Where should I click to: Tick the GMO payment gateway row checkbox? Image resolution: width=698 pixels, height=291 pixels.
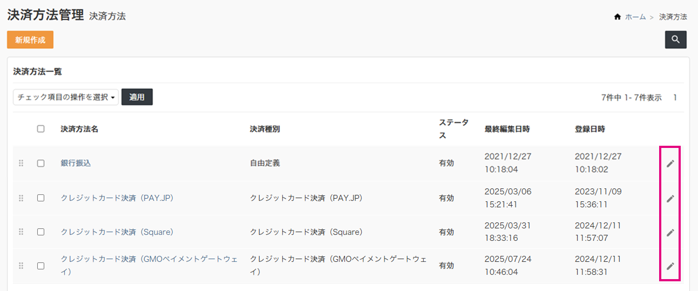(x=40, y=266)
